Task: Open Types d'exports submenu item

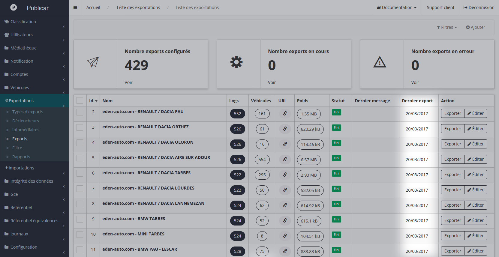Action: (x=28, y=112)
